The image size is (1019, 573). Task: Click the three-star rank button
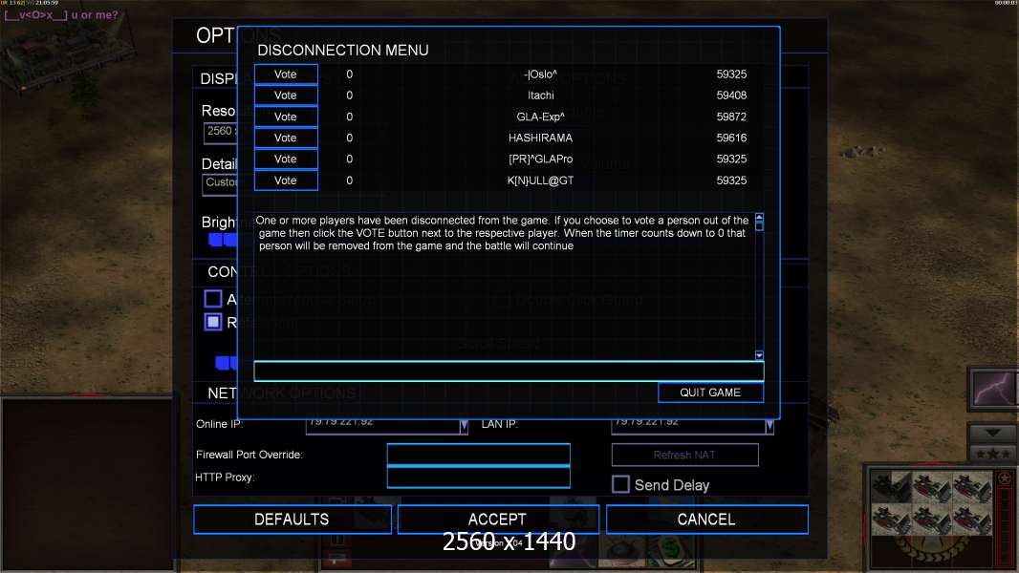pyautogui.click(x=992, y=453)
